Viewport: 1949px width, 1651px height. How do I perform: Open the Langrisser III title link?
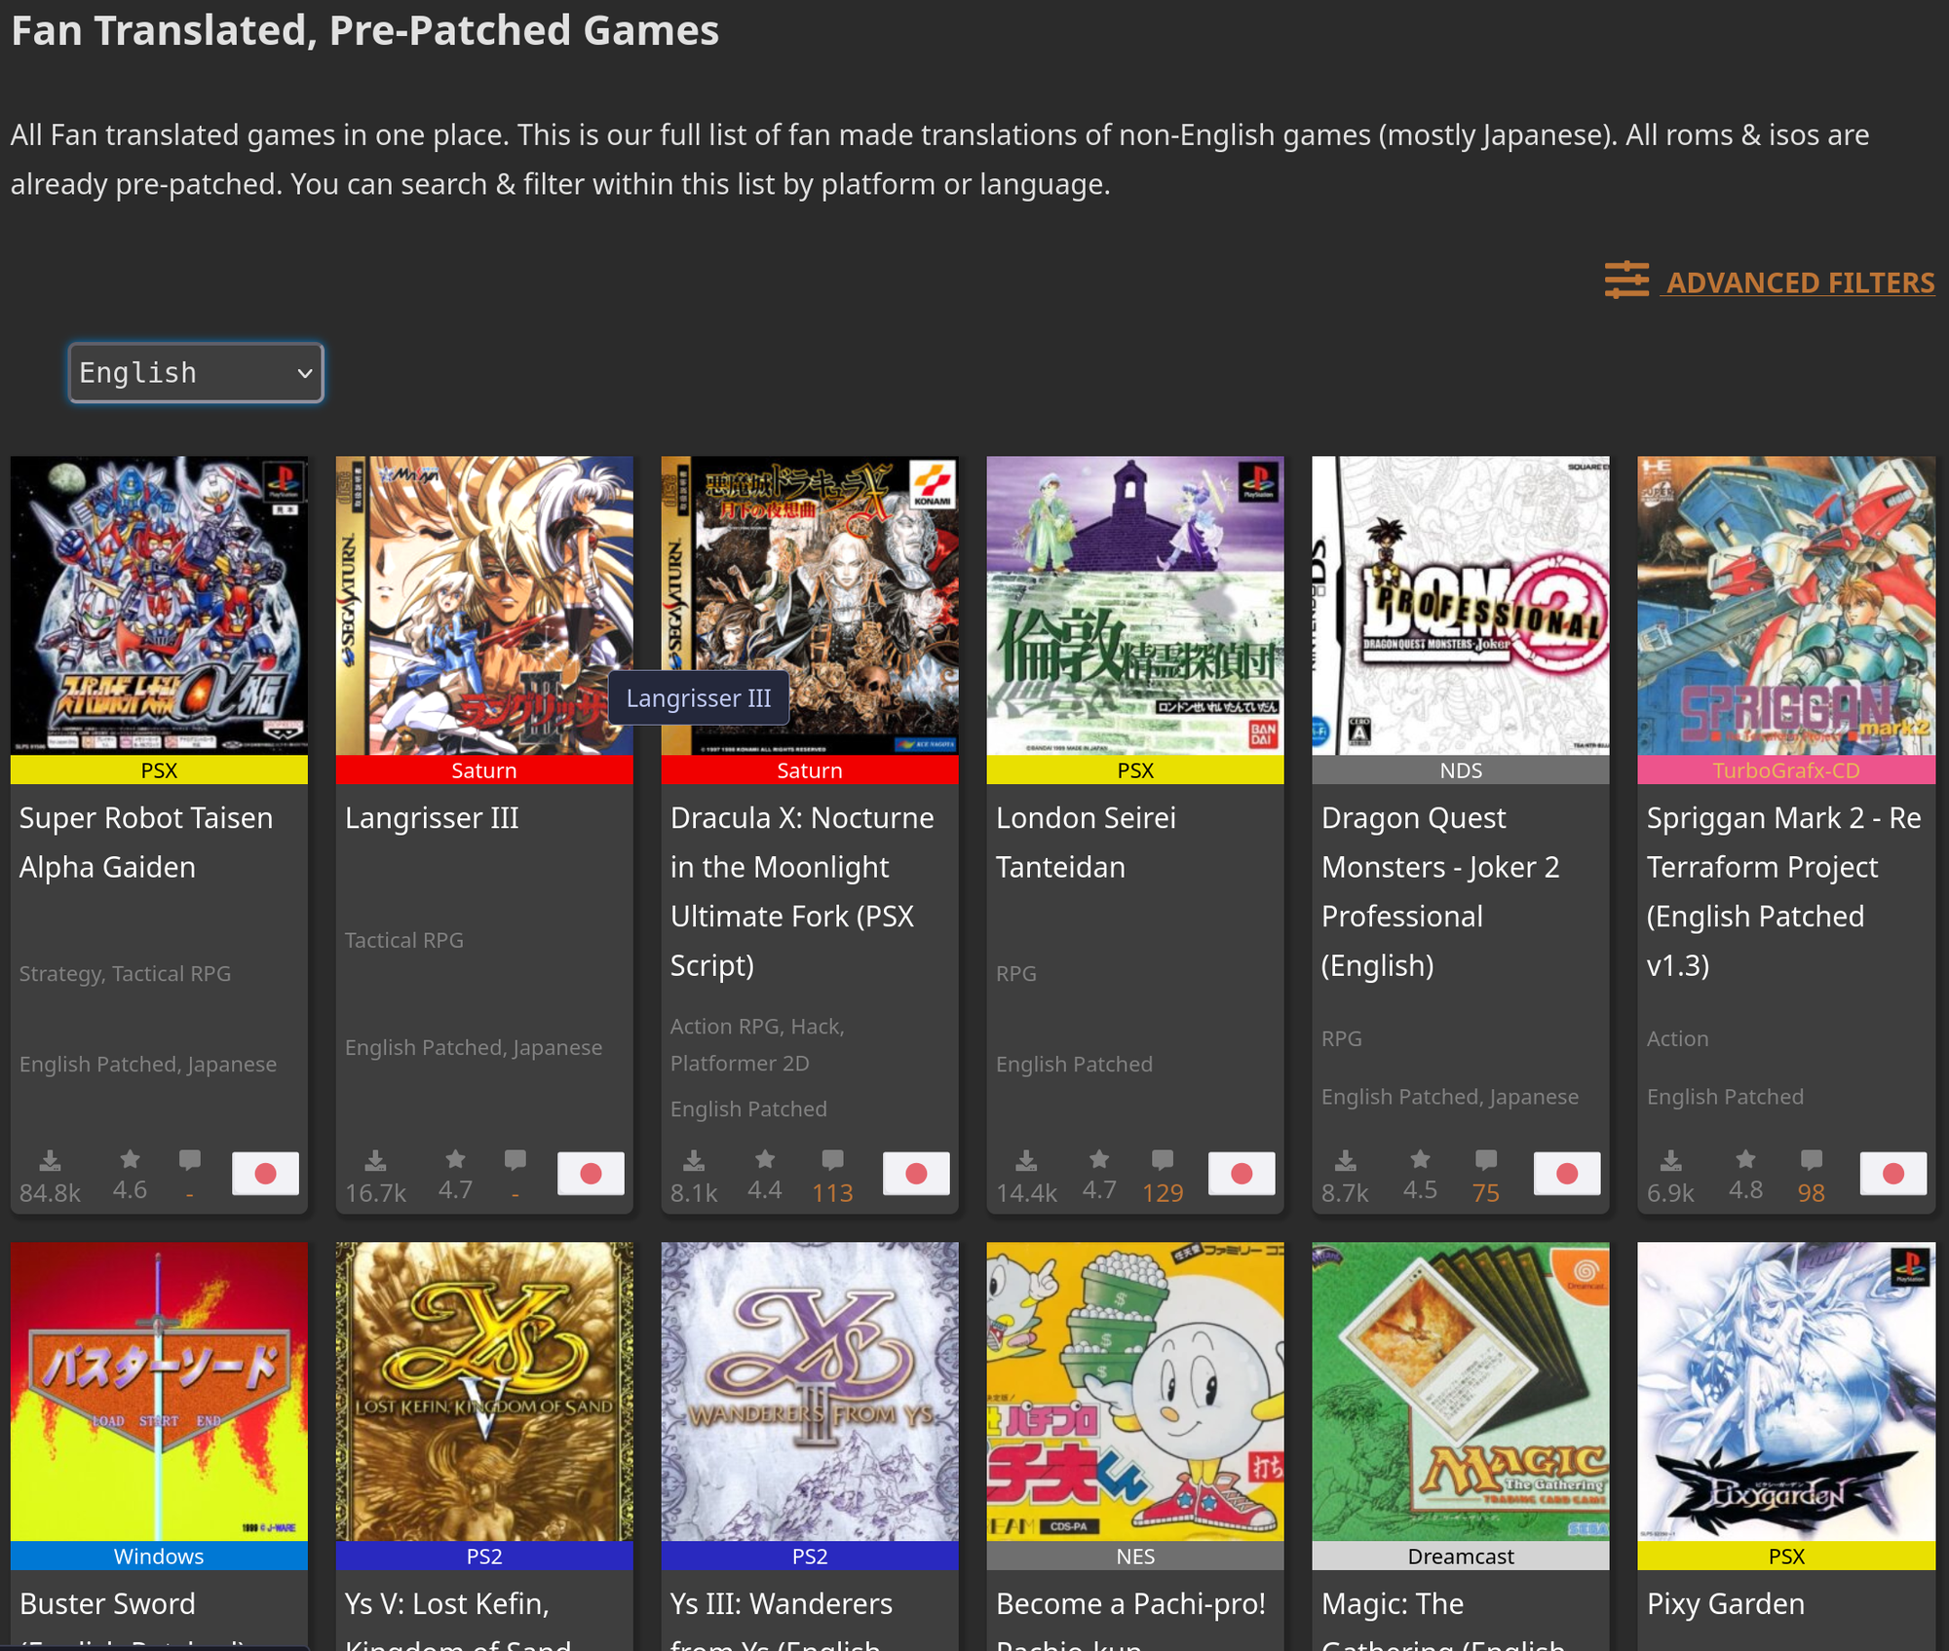[x=432, y=818]
